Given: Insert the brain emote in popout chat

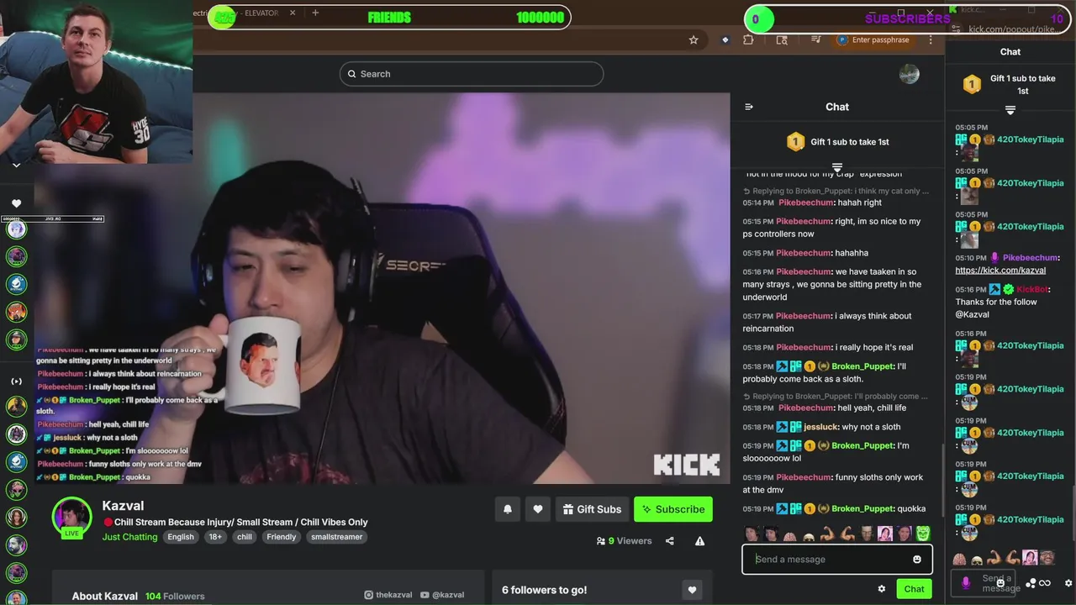Looking at the screenshot, I should pos(959,559).
